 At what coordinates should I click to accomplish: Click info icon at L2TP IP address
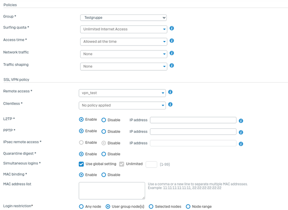pos(241,121)
